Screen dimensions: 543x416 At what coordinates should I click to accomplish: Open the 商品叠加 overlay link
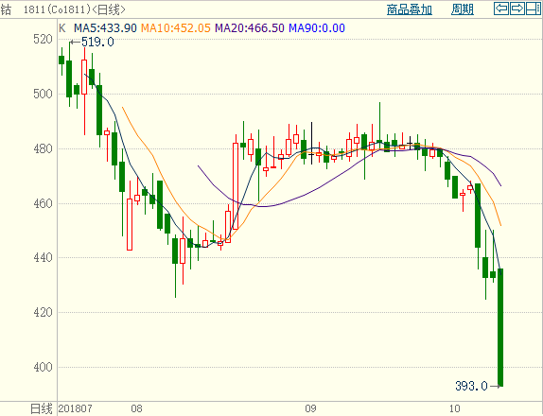click(x=410, y=9)
